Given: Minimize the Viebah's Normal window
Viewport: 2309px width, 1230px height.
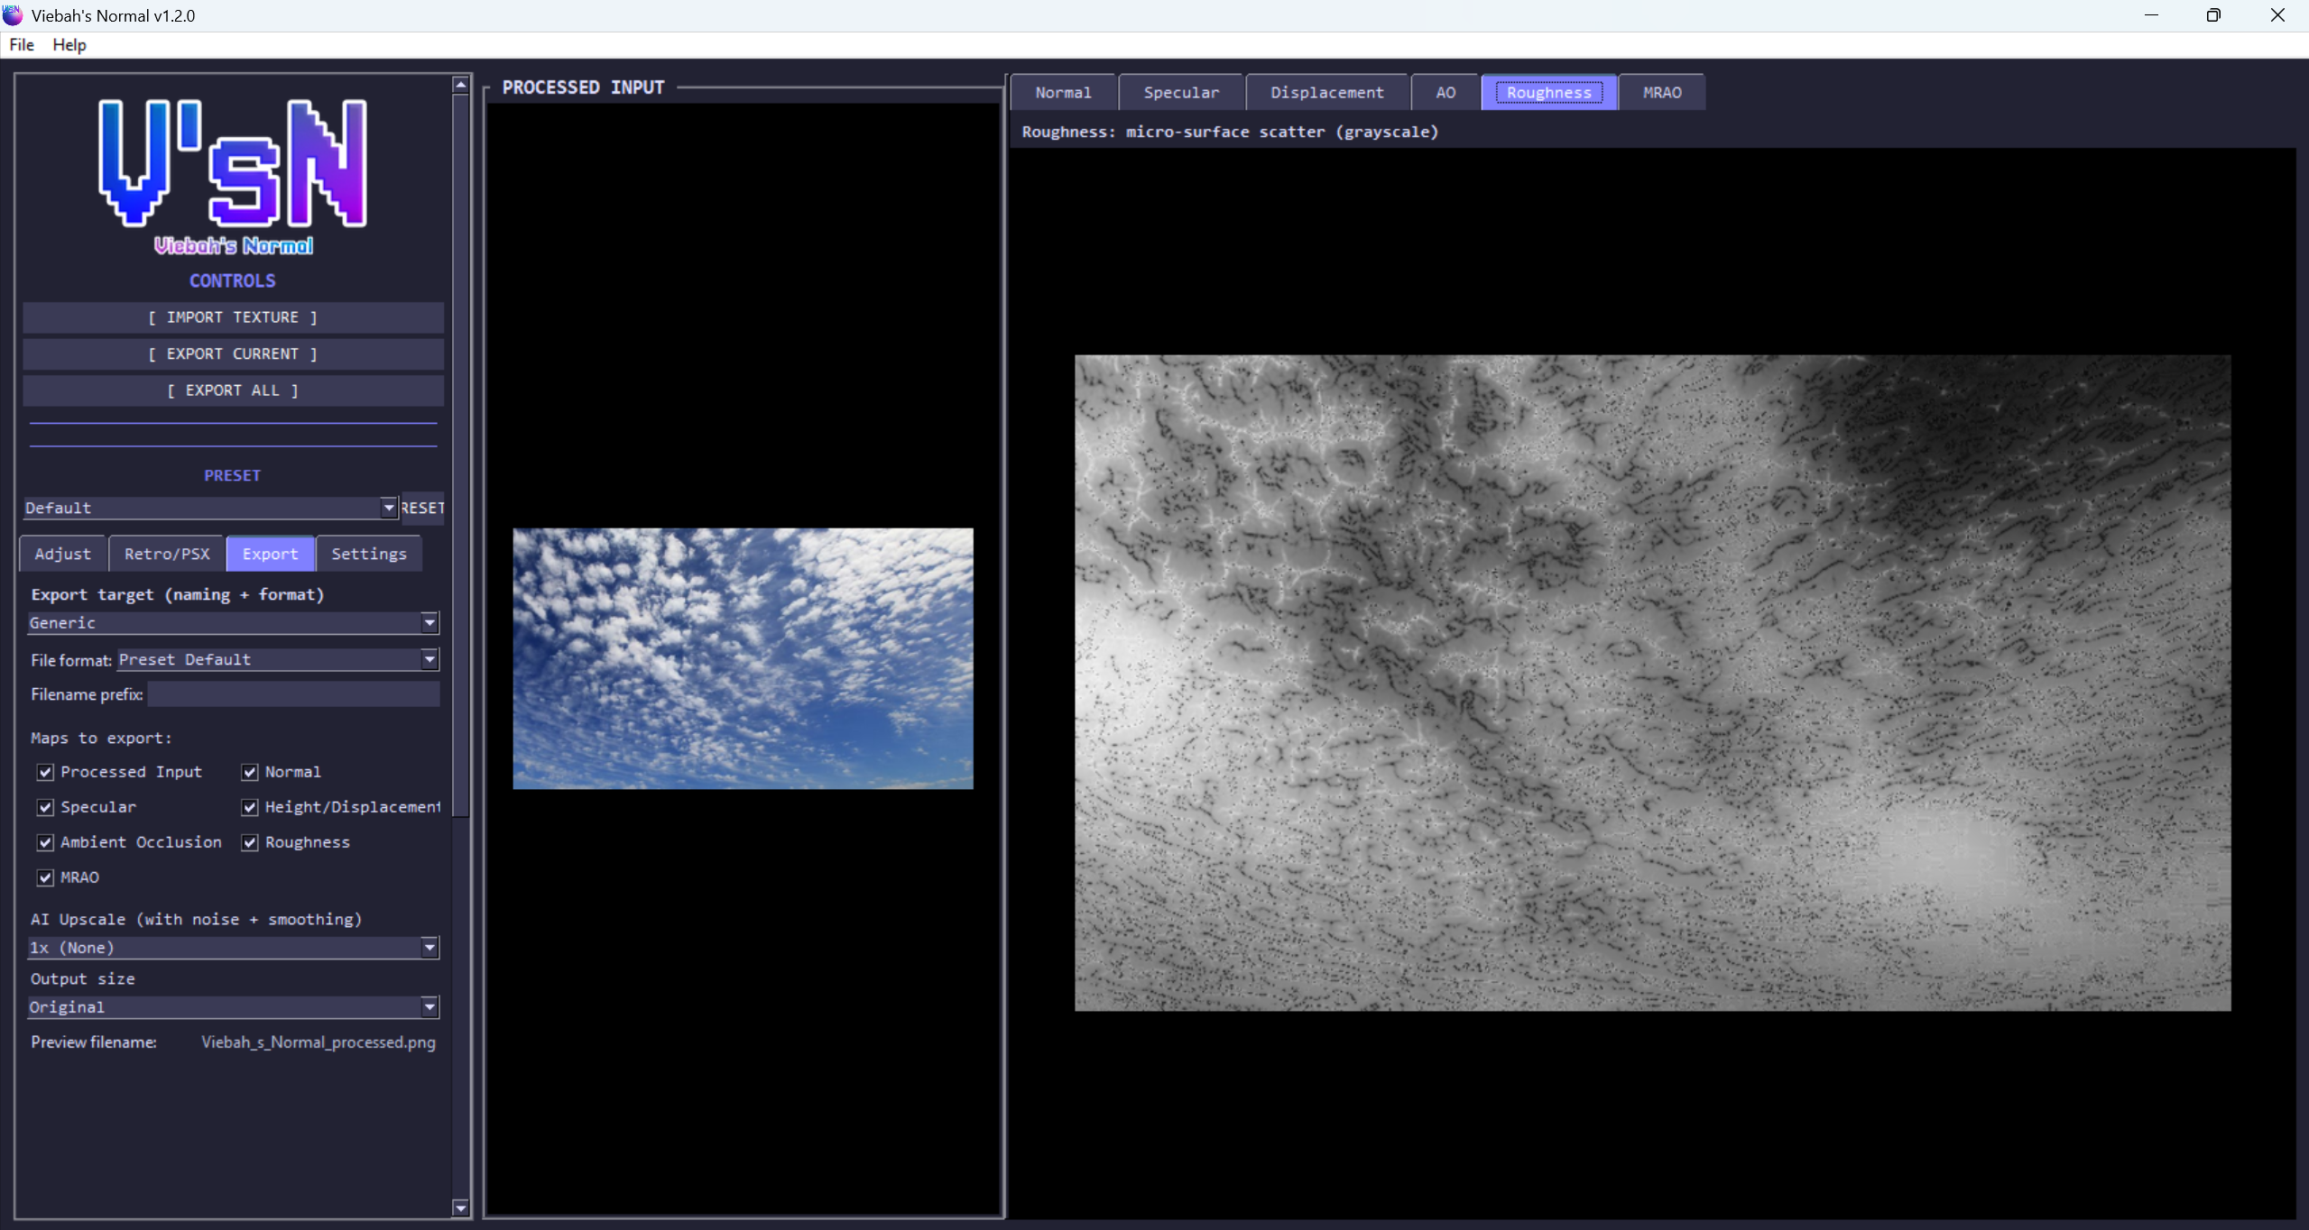Looking at the screenshot, I should pos(2151,15).
